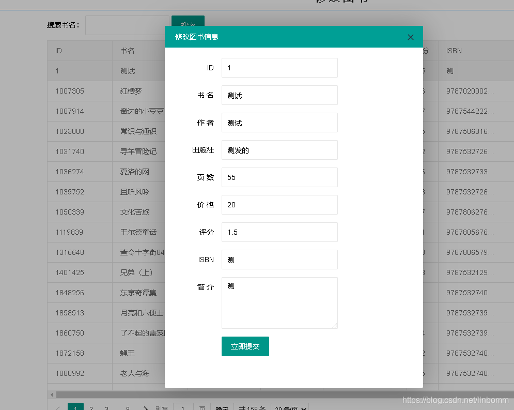Viewport: 514px width, 410px height.
Task: Grab the 简介 textarea resize handle
Action: [x=335, y=326]
